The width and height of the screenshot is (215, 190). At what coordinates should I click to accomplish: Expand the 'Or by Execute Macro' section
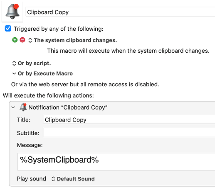(x=14, y=73)
